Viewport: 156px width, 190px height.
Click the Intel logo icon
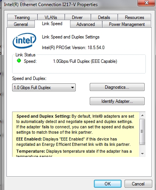pos(24,41)
